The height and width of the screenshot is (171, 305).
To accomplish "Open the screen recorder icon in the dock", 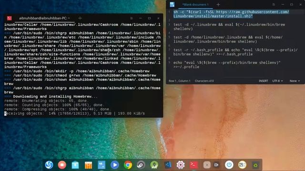I will click(x=62, y=165).
